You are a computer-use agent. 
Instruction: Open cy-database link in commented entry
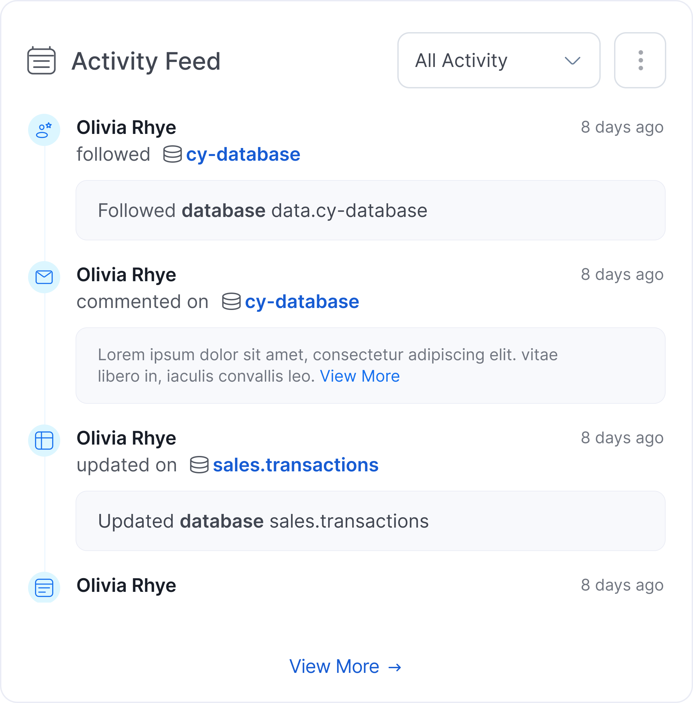(302, 302)
